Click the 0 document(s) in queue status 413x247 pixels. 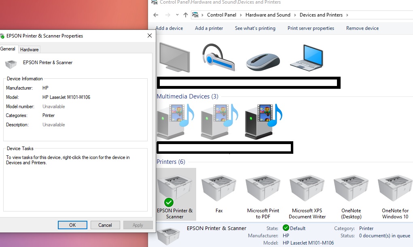coord(385,236)
